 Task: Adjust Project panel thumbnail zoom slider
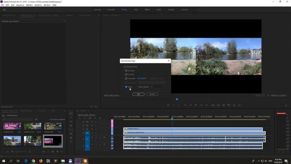20,152
